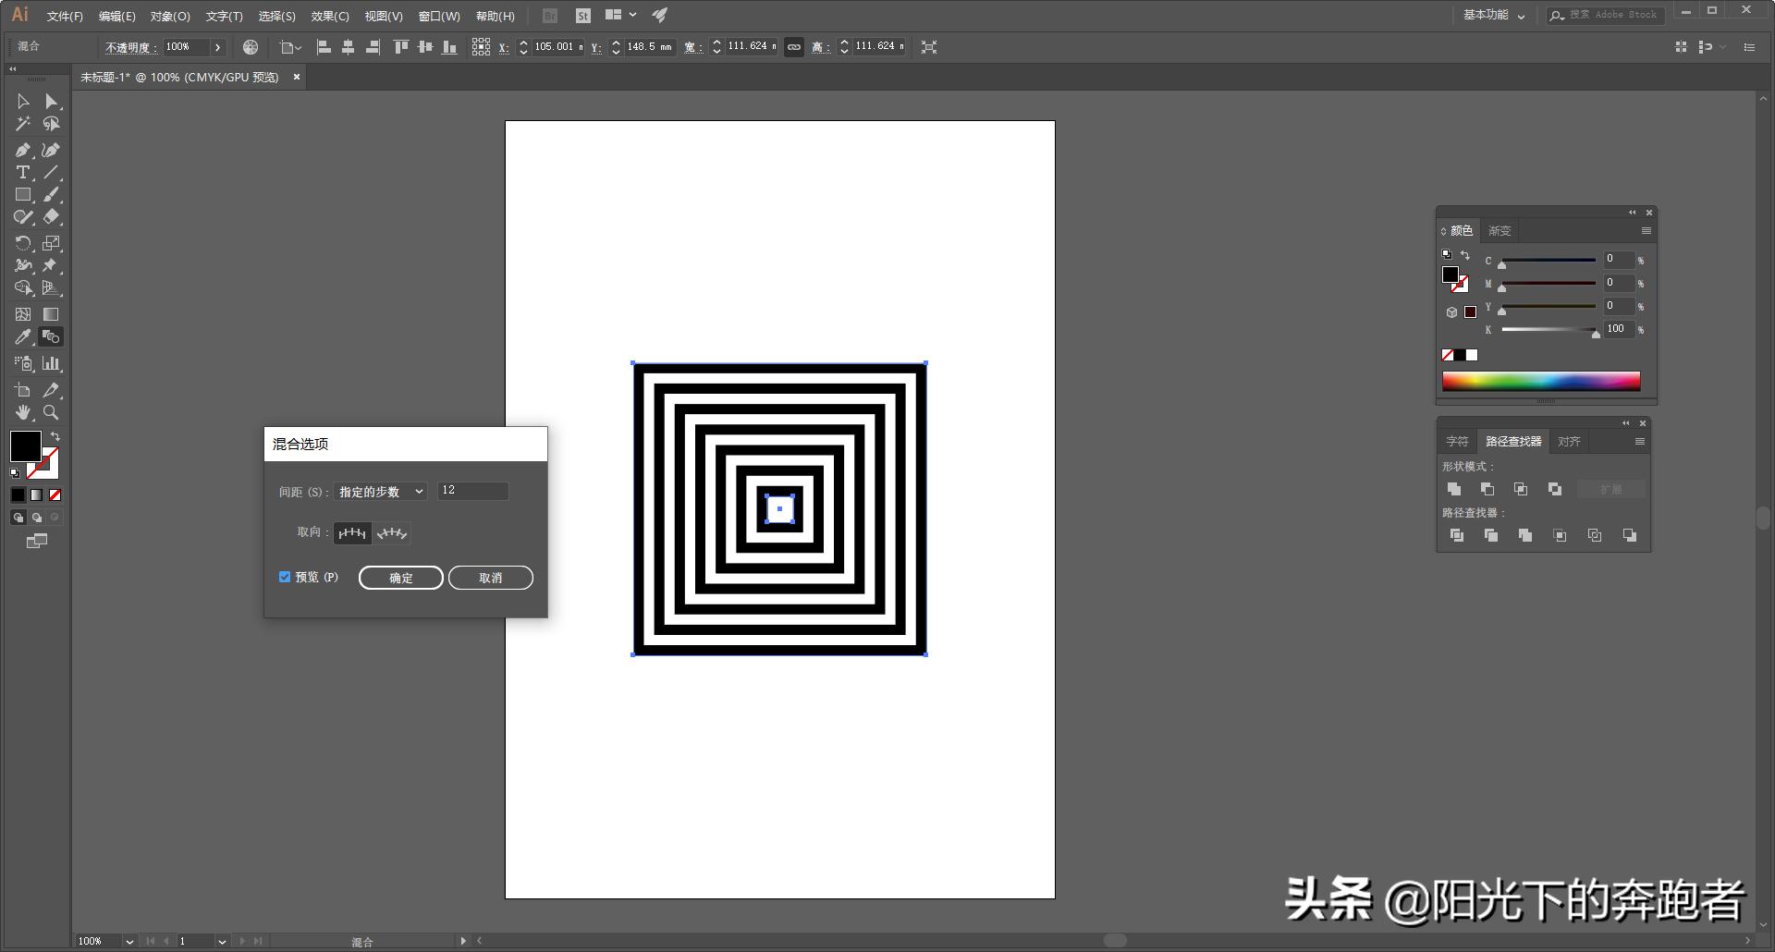Activate the Rotate tool
This screenshot has width=1775, height=952.
point(21,242)
